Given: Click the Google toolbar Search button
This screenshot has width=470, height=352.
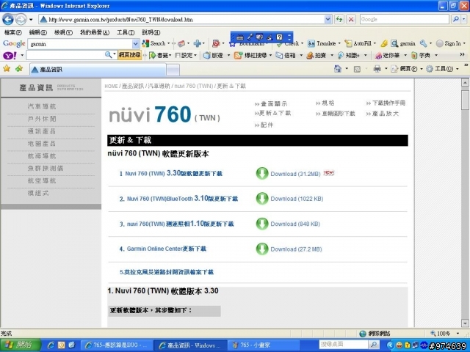Looking at the screenshot, I should click(x=154, y=44).
